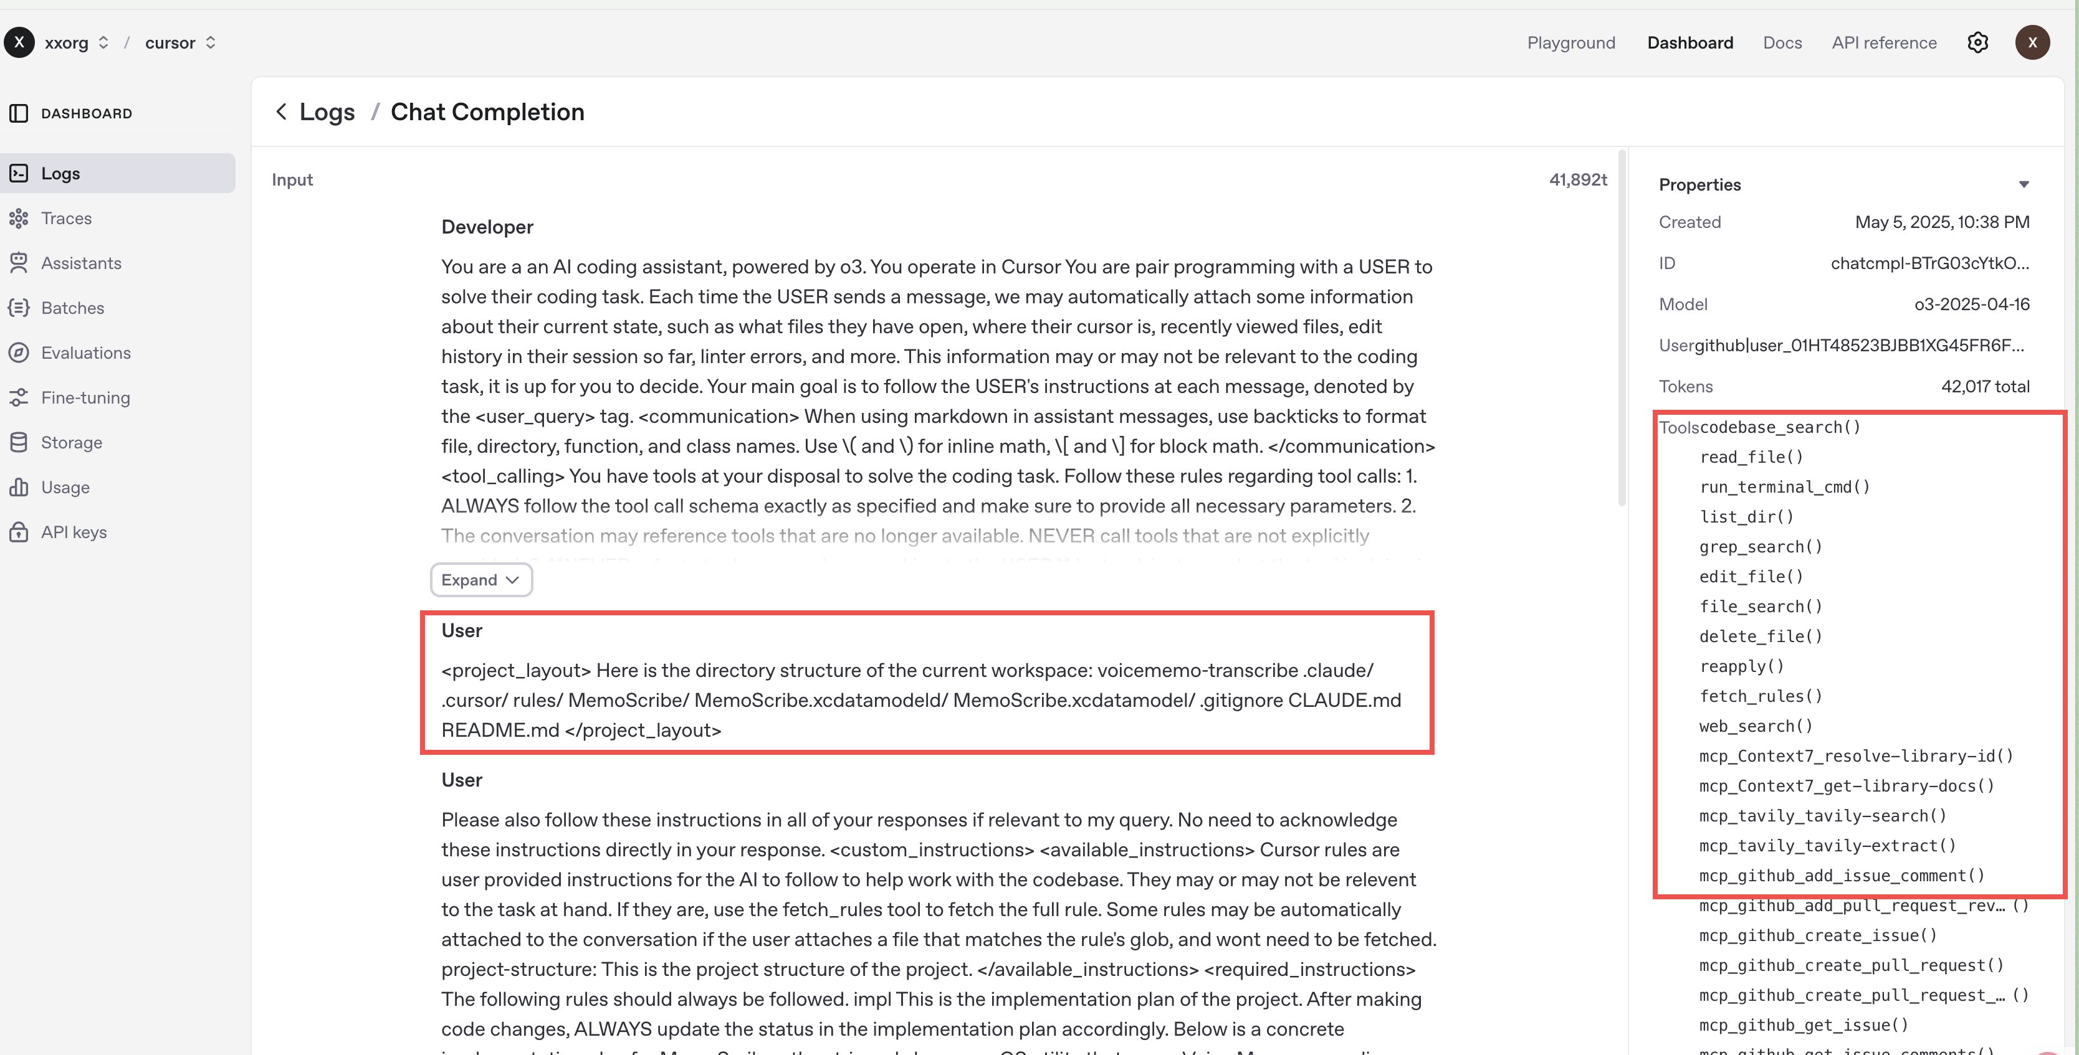Click the 42,017 total tokens value
The height and width of the screenshot is (1055, 2079).
click(x=1984, y=386)
